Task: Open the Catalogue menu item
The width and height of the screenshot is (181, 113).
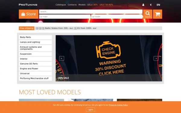Action: [x=61, y=5]
